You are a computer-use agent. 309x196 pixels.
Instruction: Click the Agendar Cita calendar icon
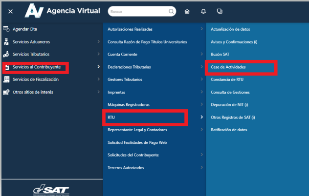pos(6,29)
